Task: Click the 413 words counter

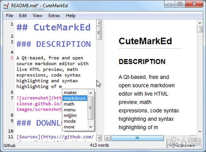Action: pos(99,145)
